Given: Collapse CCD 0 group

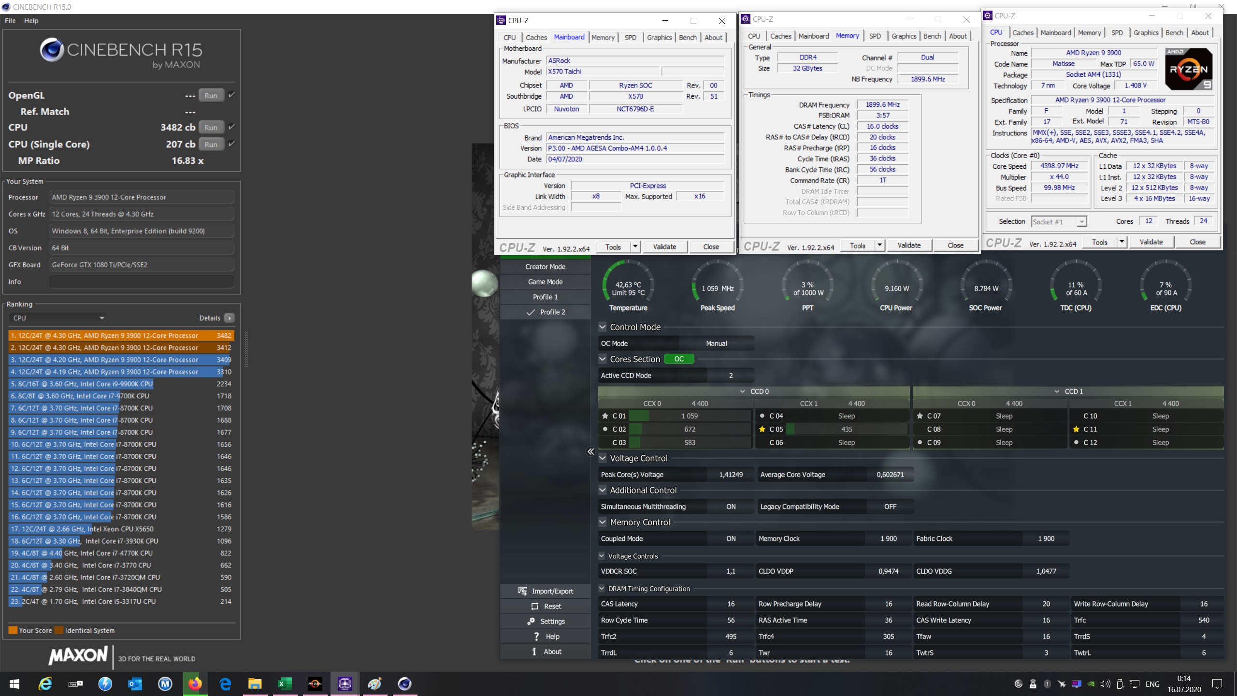Looking at the screenshot, I should pyautogui.click(x=742, y=391).
